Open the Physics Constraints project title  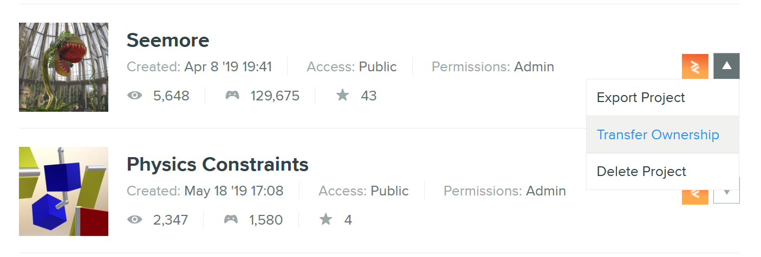click(x=218, y=164)
